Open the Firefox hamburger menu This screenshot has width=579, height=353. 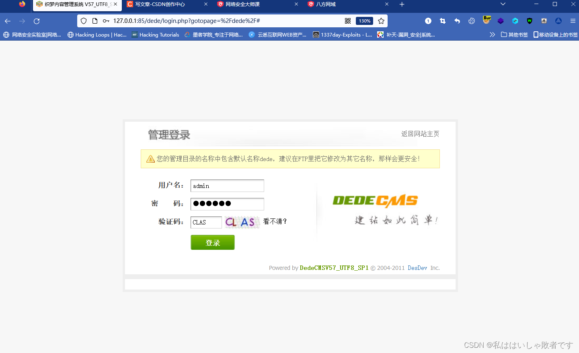(x=573, y=21)
